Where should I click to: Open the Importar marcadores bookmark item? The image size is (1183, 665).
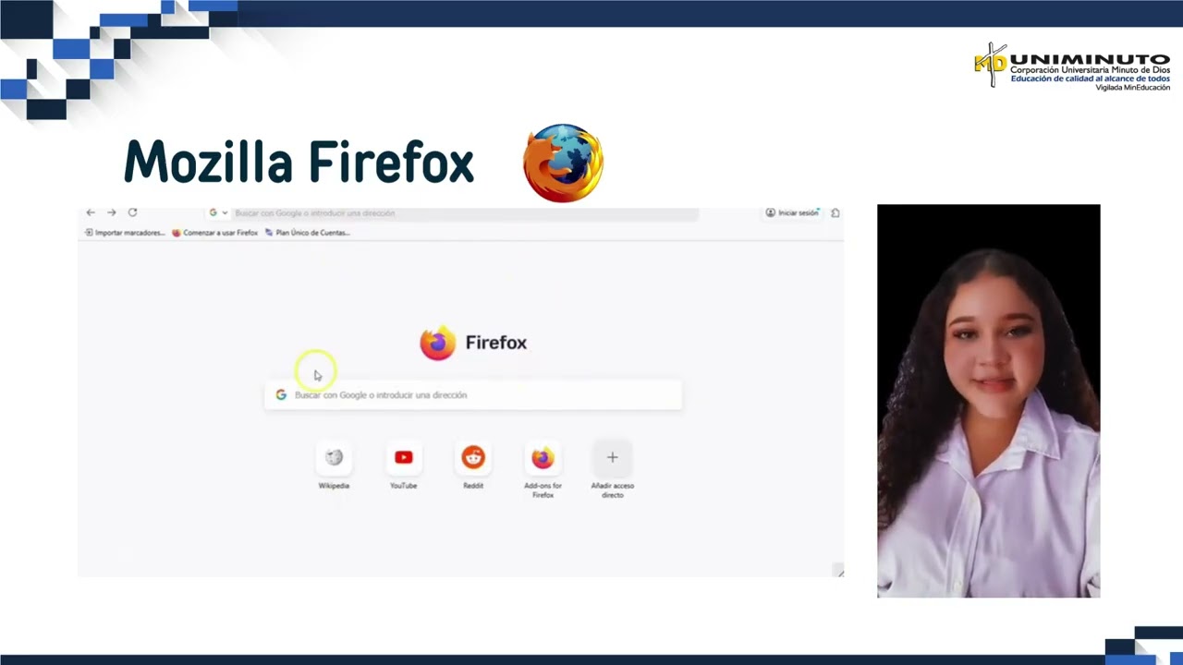(x=125, y=233)
